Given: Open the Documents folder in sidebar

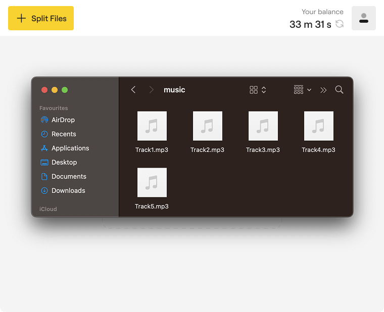Looking at the screenshot, I should (x=69, y=176).
